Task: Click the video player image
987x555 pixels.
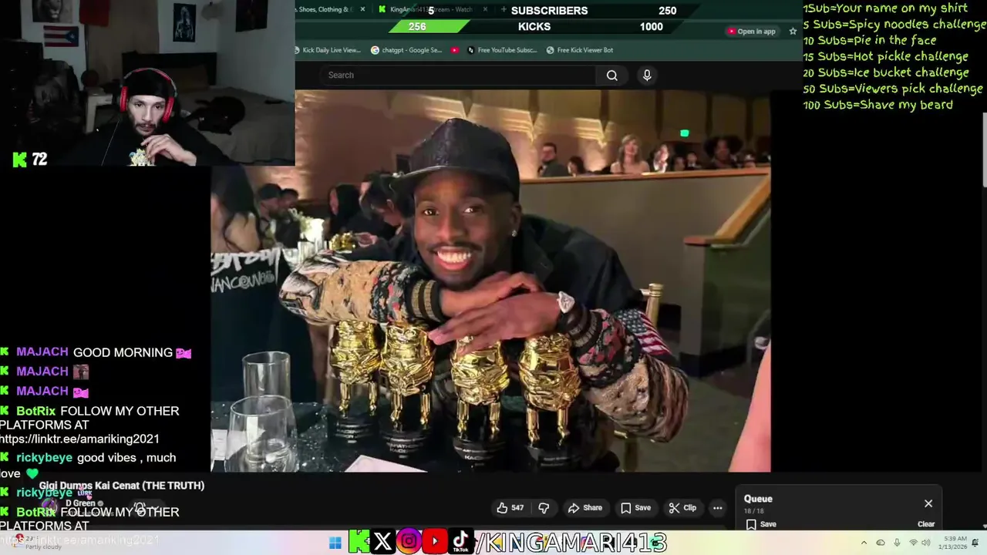Action: point(490,281)
